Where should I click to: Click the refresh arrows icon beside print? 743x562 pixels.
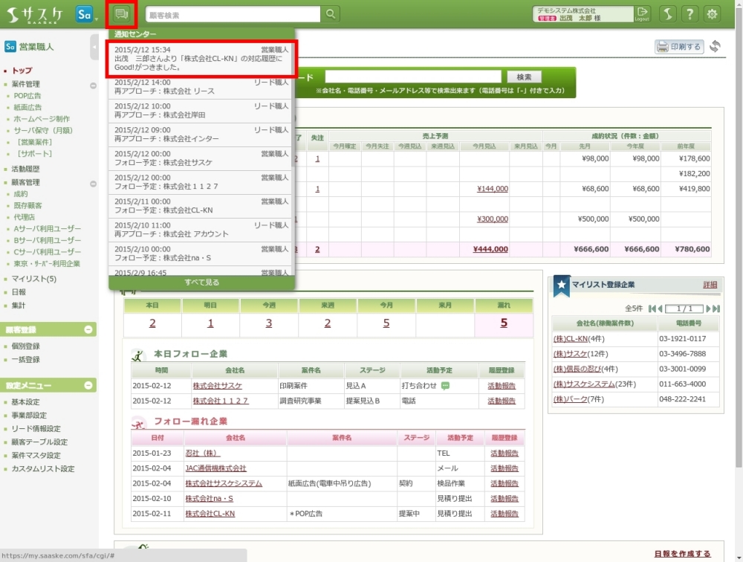point(715,47)
